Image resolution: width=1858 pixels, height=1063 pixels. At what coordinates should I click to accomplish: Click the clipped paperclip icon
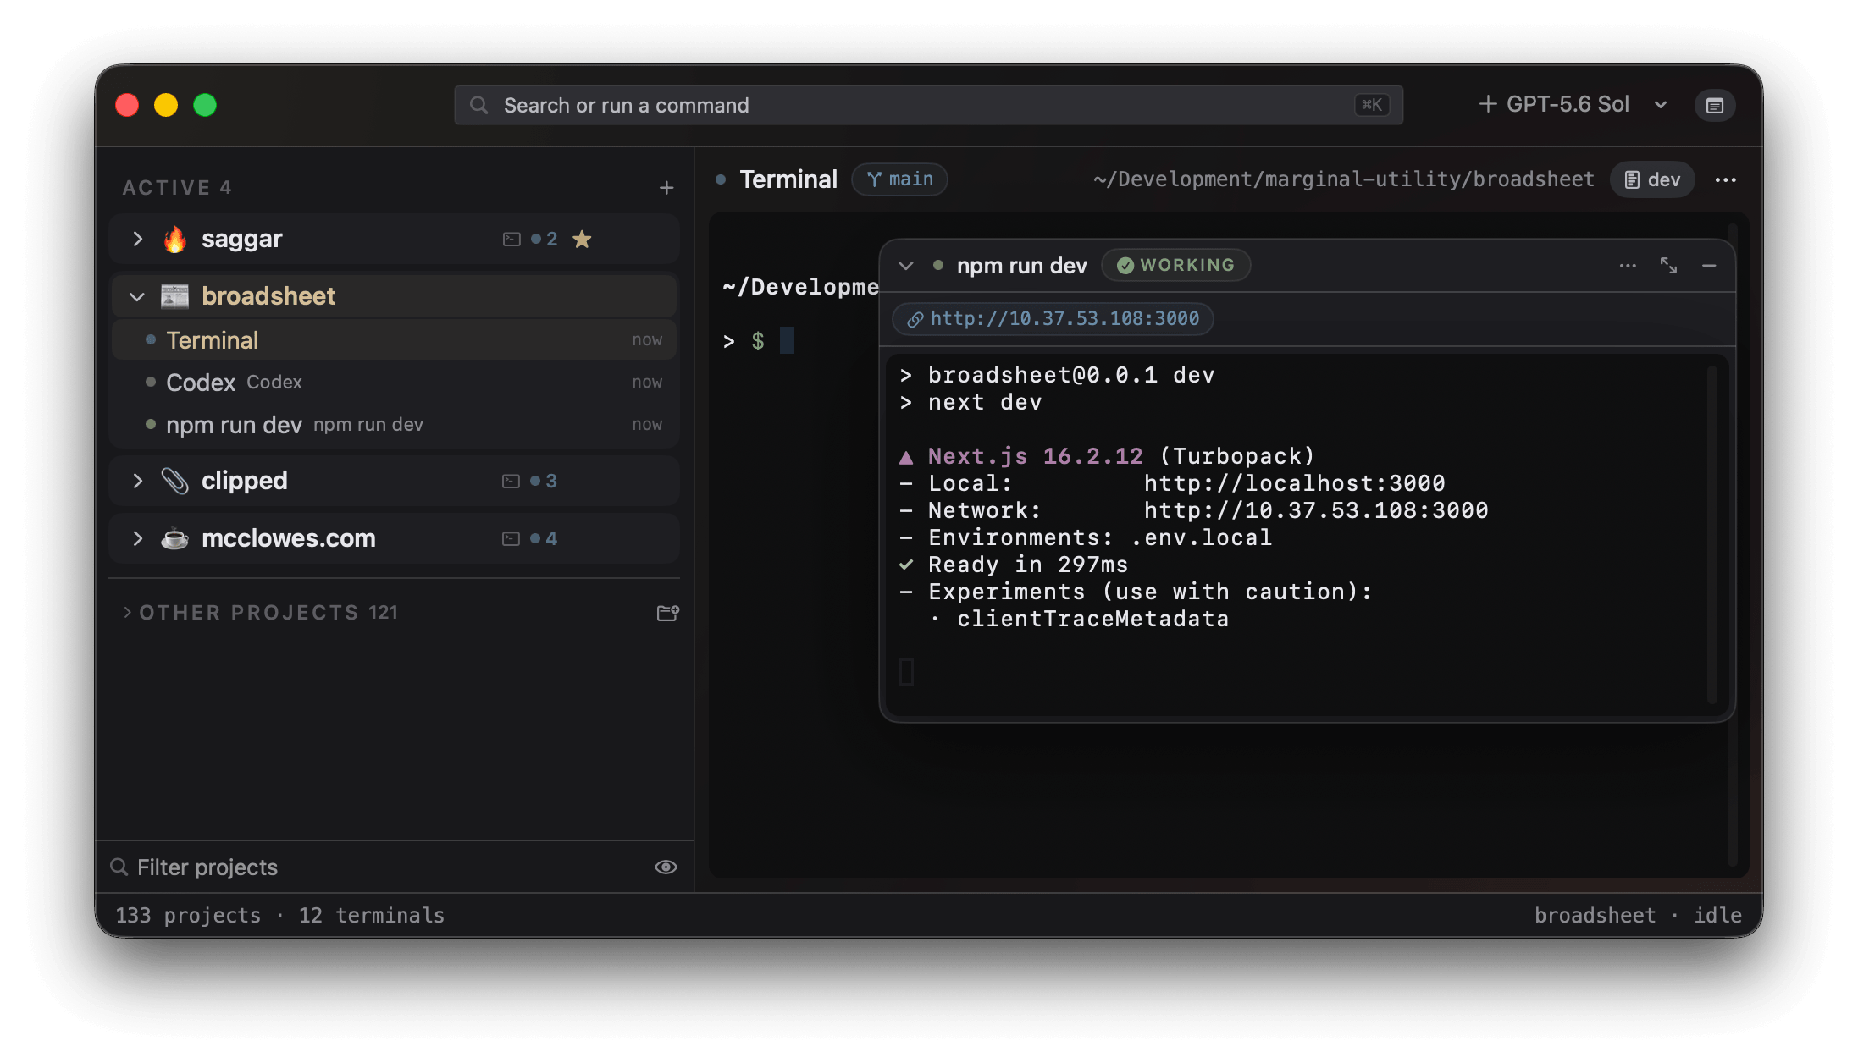click(175, 481)
